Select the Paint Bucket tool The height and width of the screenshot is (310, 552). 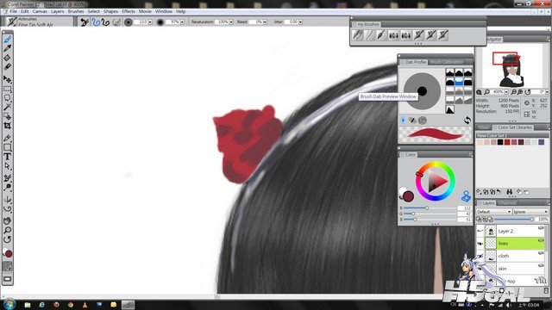(x=8, y=58)
